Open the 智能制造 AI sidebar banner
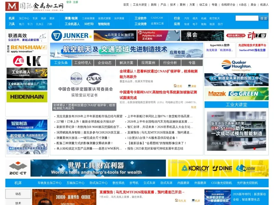 (x=27, y=125)
